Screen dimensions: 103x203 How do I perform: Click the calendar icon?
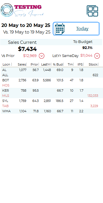pyautogui.click(x=60, y=29)
